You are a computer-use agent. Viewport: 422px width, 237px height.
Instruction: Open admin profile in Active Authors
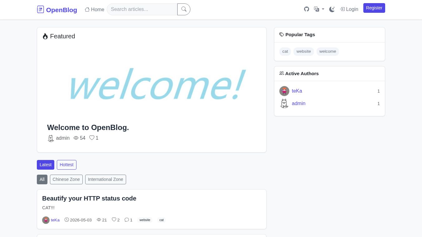coord(299,104)
